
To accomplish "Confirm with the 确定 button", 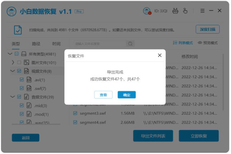I will [127, 95].
